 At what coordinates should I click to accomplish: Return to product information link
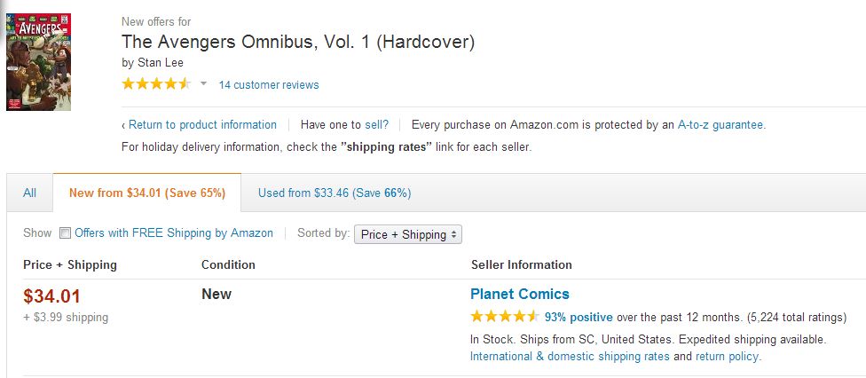click(x=202, y=125)
